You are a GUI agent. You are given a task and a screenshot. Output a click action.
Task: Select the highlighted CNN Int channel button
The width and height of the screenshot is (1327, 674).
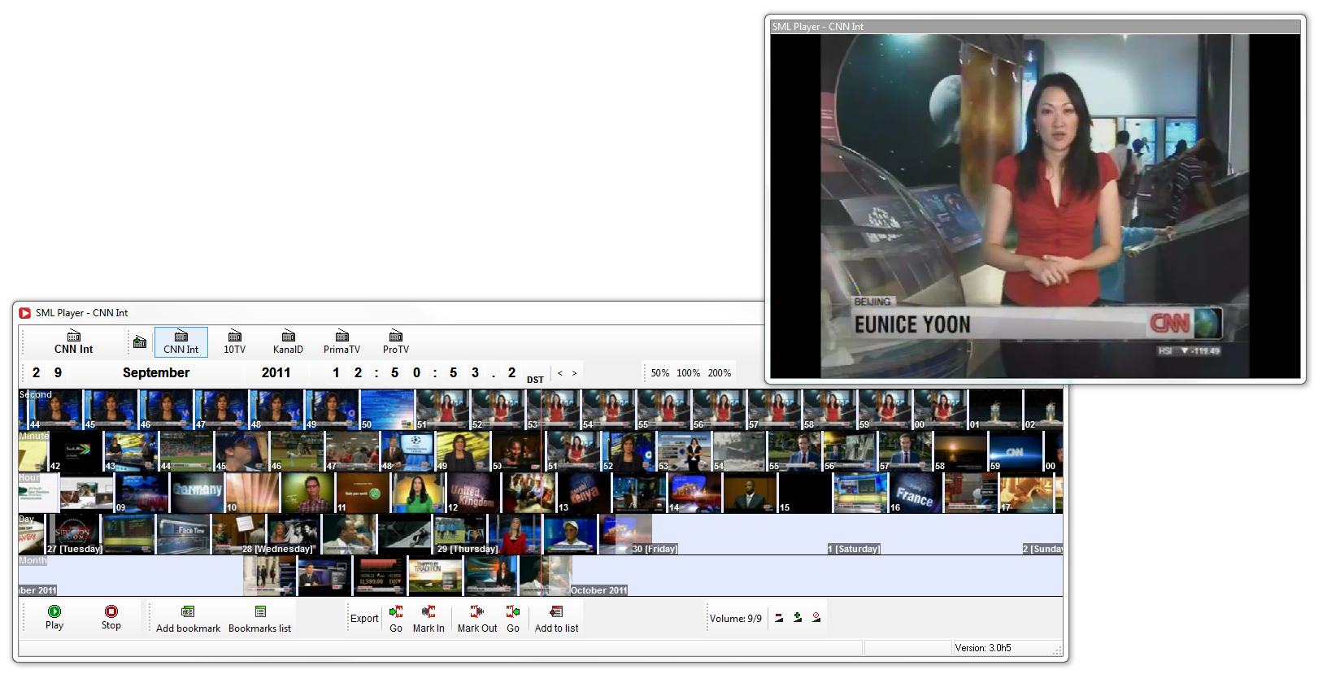pyautogui.click(x=181, y=342)
